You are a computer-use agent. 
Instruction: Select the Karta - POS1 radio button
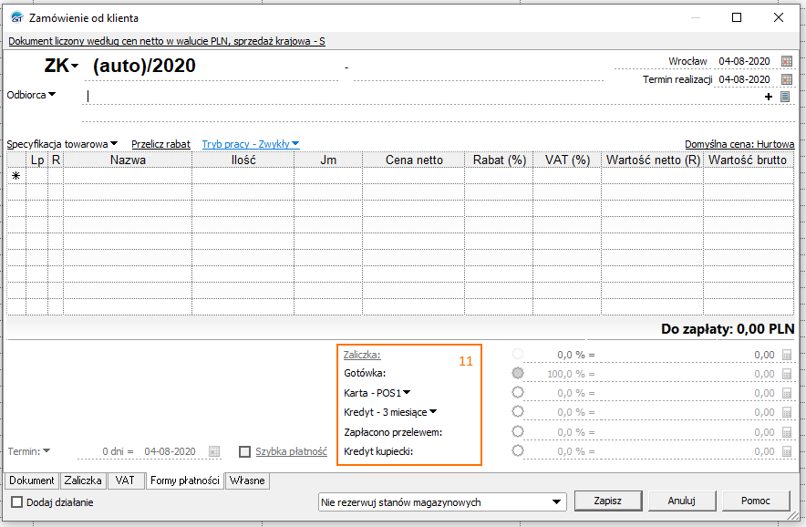click(518, 392)
